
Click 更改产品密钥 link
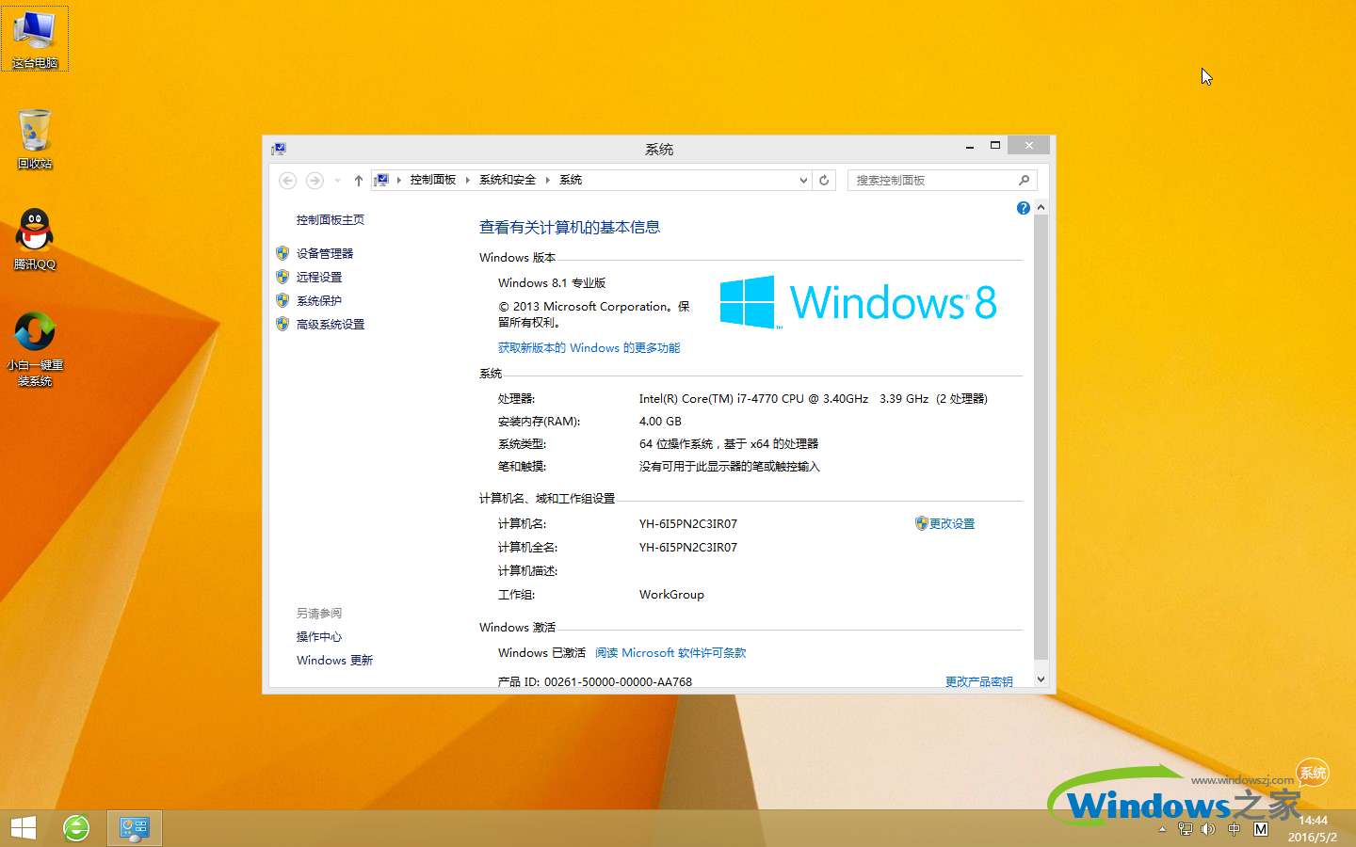977,681
